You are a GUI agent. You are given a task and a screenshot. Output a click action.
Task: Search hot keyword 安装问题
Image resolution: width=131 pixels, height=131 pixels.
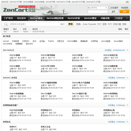pyautogui.click(x=117, y=24)
